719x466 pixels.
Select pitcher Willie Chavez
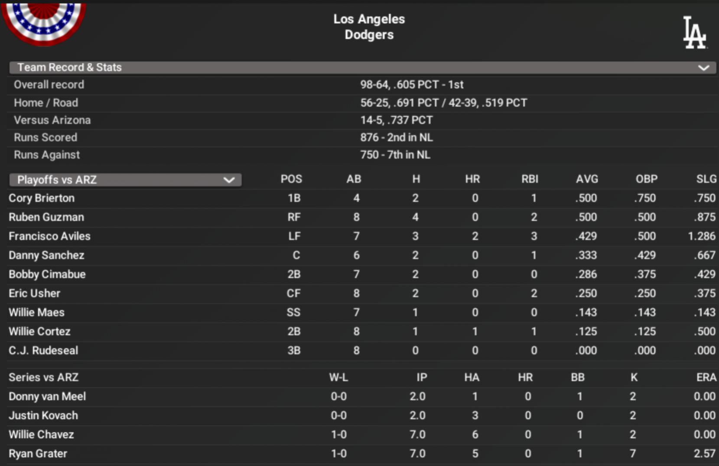(41, 435)
